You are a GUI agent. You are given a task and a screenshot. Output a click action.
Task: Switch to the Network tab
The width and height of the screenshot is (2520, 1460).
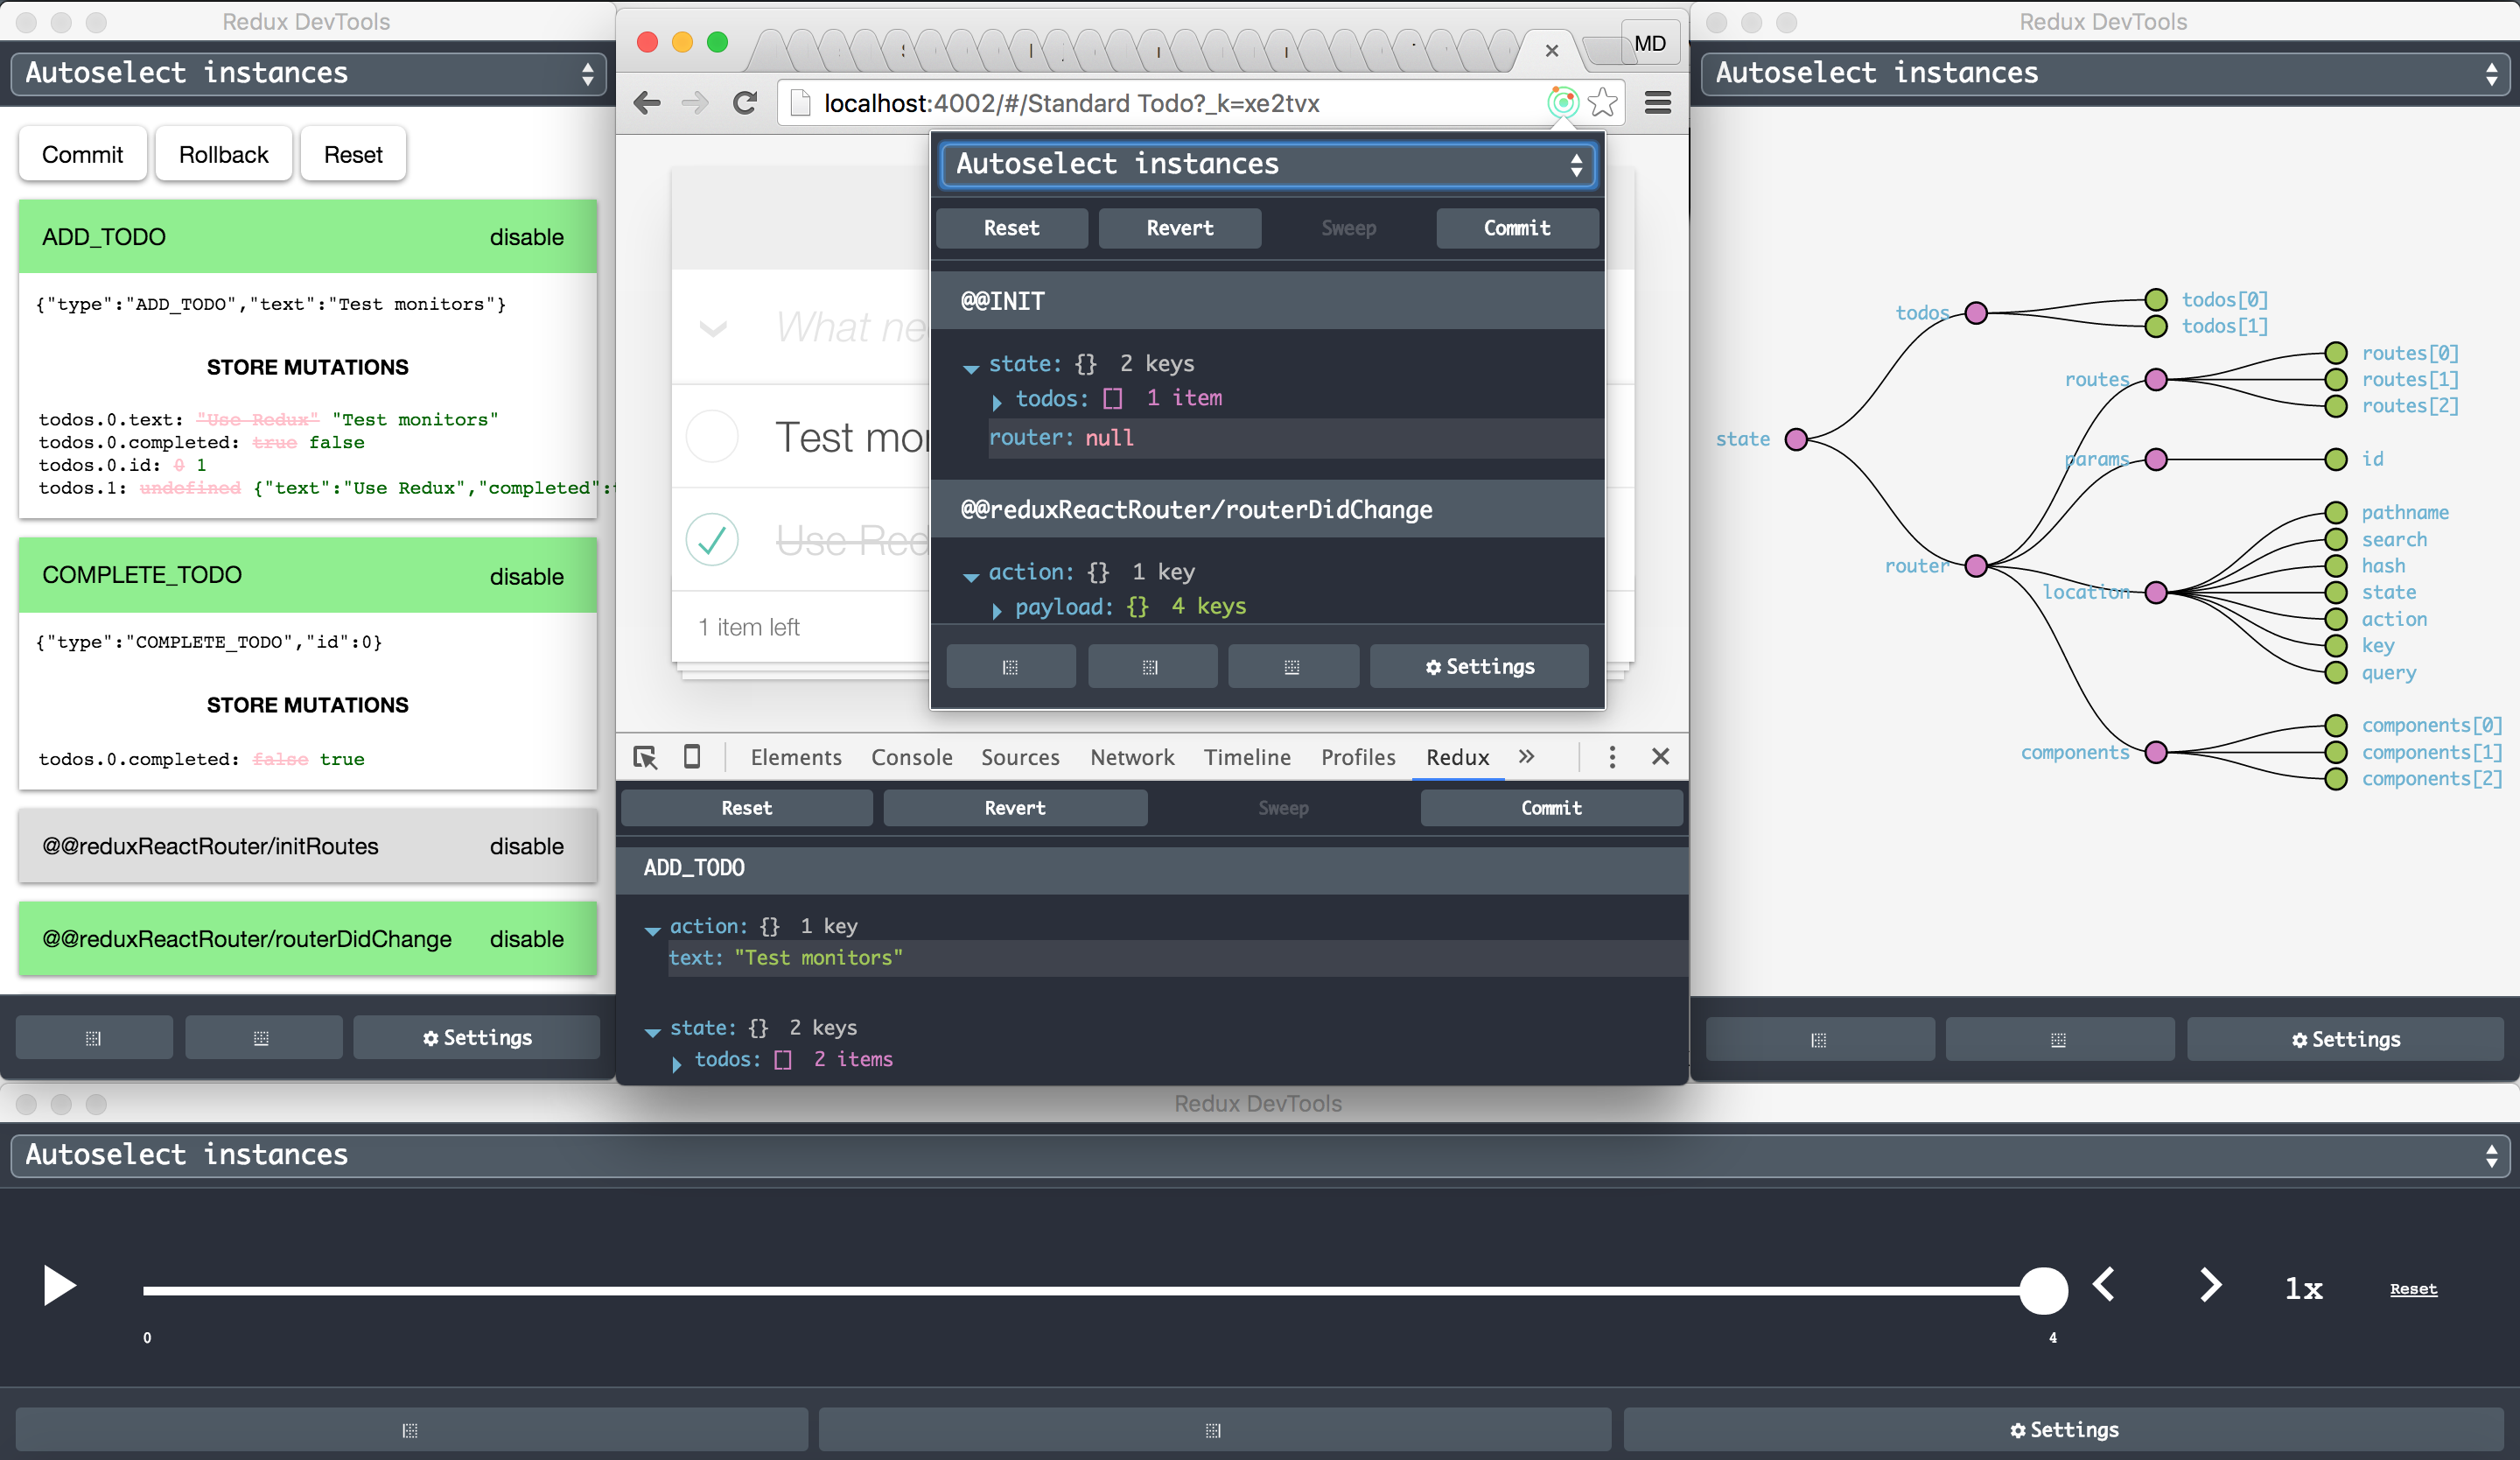click(x=1132, y=758)
